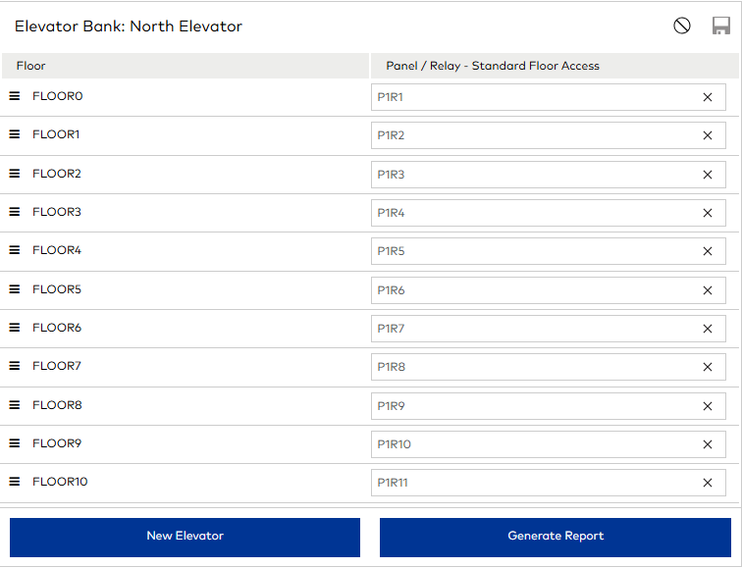This screenshot has height=568, width=742.
Task: Click the New Elevator button
Action: tap(185, 537)
